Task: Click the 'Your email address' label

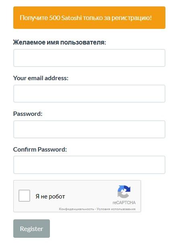Action: tap(41, 78)
